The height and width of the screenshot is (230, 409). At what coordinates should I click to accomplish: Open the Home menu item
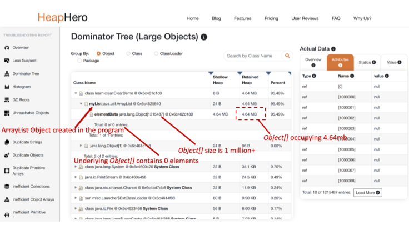tap(192, 18)
